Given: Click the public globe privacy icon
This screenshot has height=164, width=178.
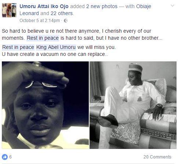Looking at the screenshot, I should point(66,21).
